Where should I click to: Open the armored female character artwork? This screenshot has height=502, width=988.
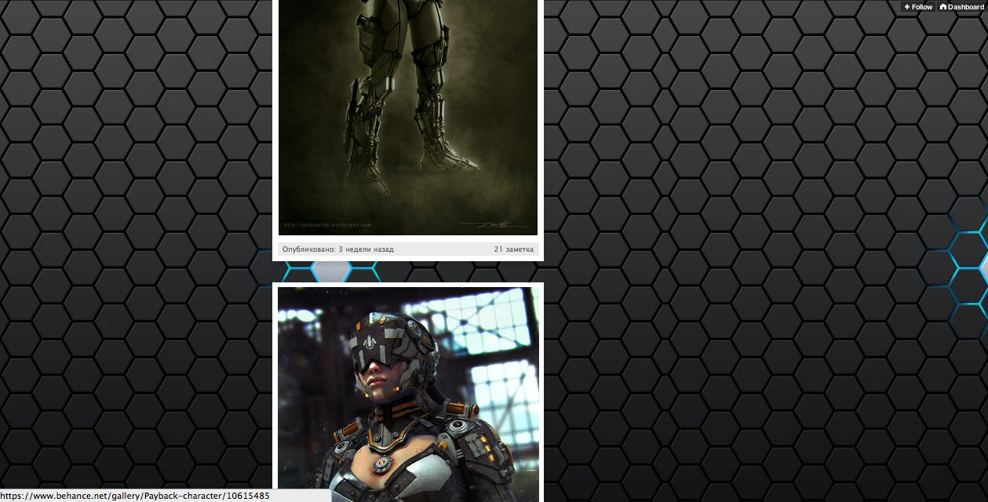coord(408,392)
